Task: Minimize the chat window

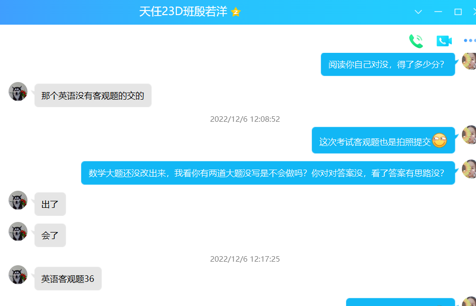Action: [438, 12]
